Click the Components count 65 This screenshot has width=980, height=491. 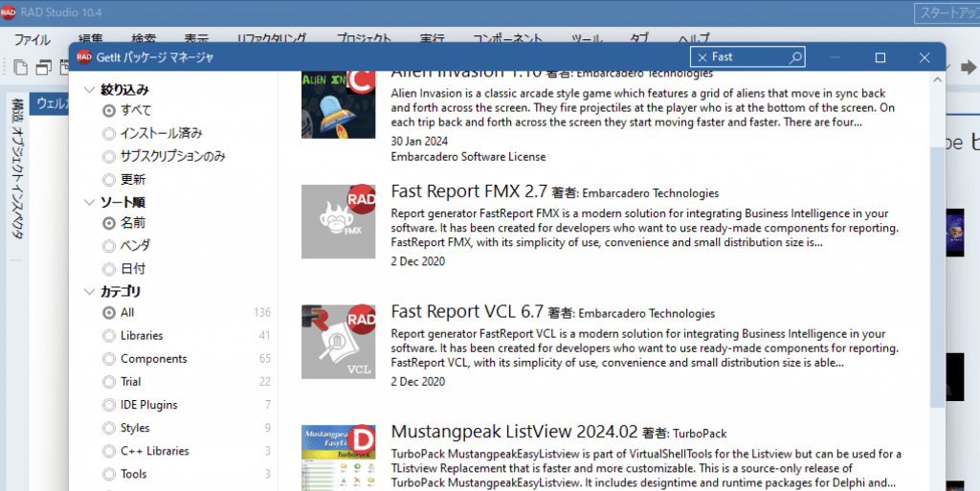click(264, 359)
